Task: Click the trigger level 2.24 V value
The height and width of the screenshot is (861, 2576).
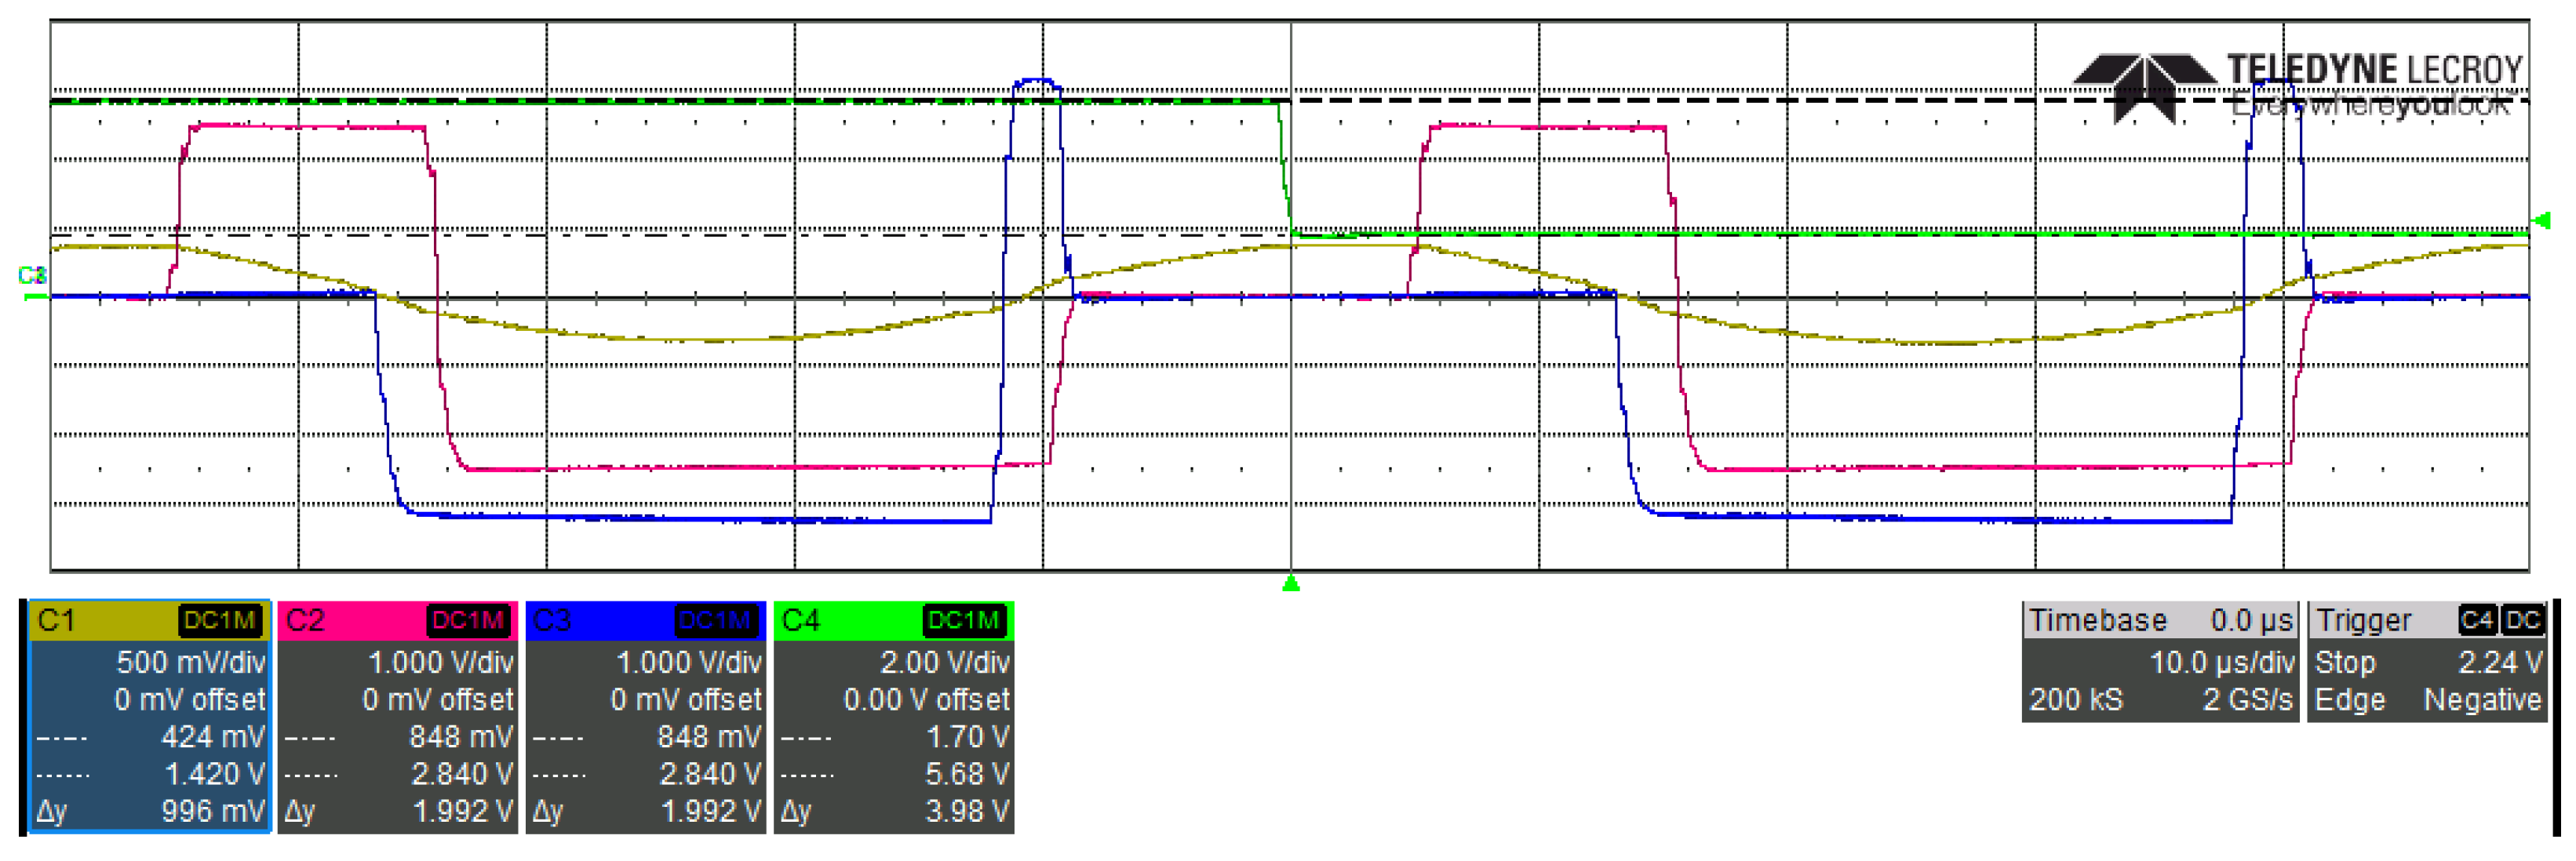Action: pos(2499,663)
